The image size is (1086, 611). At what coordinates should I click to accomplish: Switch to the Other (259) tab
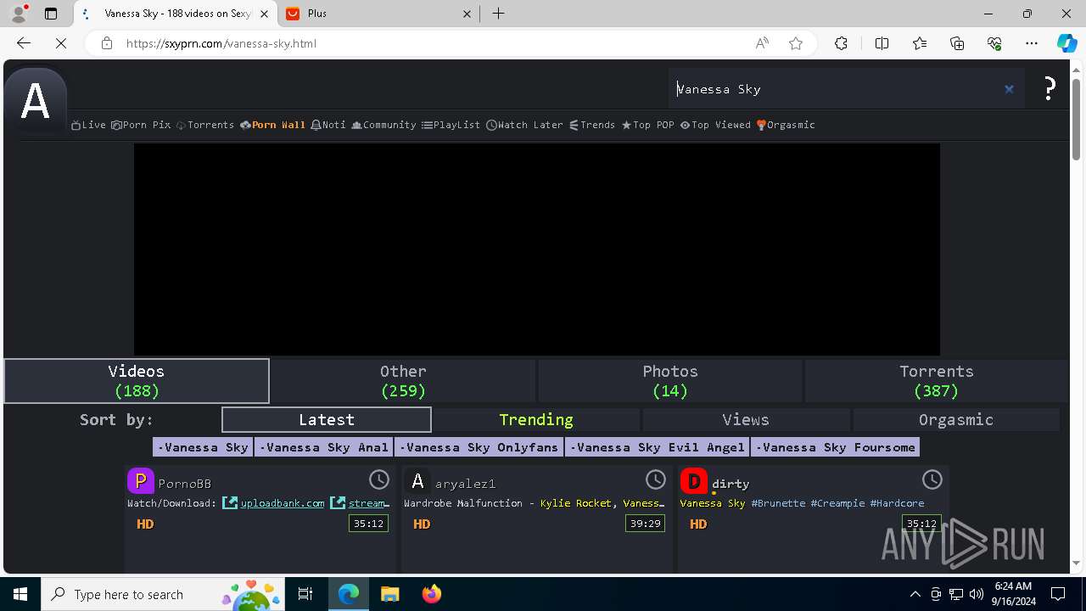tap(403, 381)
